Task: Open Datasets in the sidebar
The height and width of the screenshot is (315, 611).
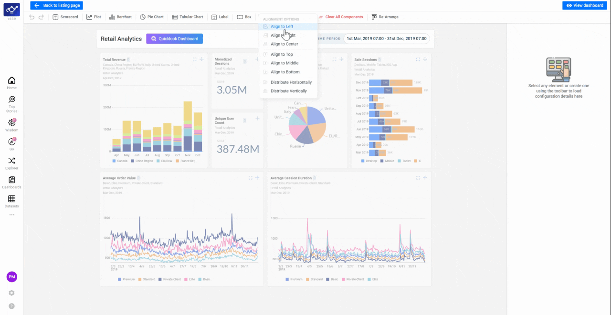Action: tap(11, 202)
